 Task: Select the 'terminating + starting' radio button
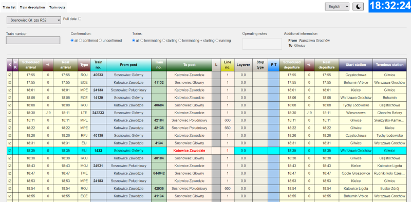(179, 41)
